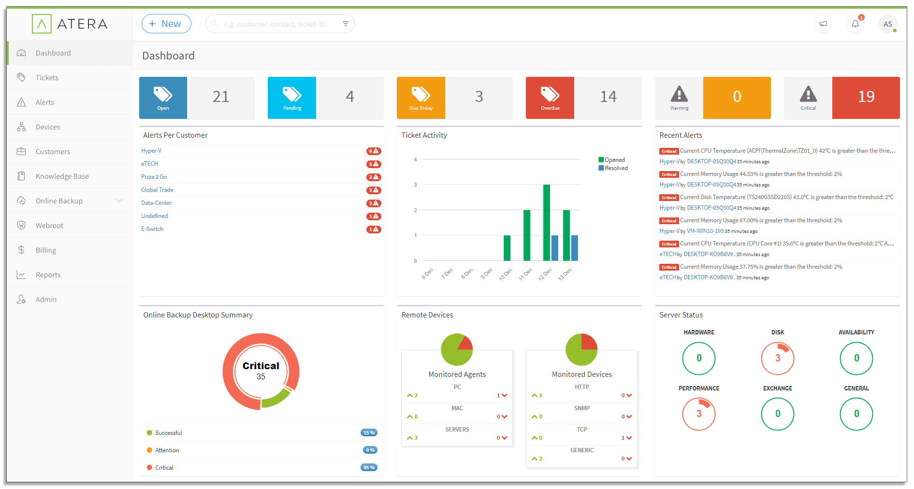Open Admin in the sidebar menu
The width and height of the screenshot is (914, 489).
click(x=70, y=300)
